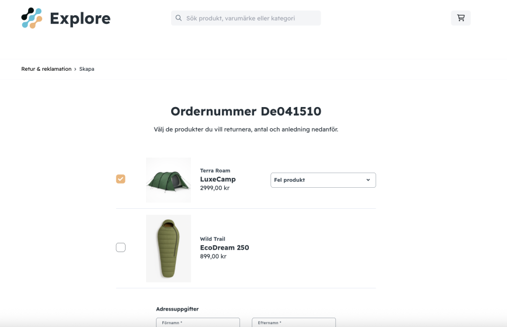Click the Wild Trail brand label
The height and width of the screenshot is (327, 507).
[x=213, y=239]
